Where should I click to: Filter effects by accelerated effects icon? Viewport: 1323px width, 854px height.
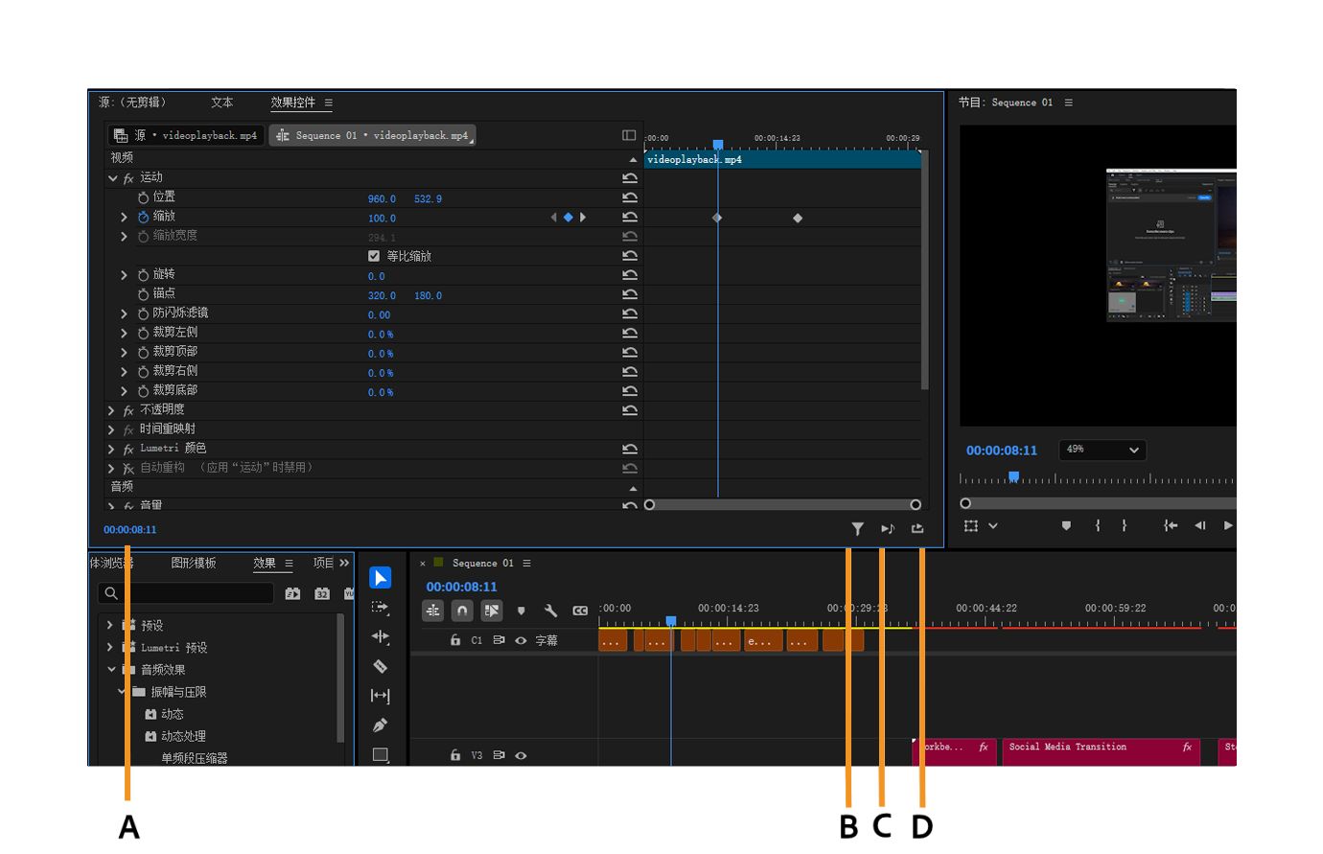(292, 593)
